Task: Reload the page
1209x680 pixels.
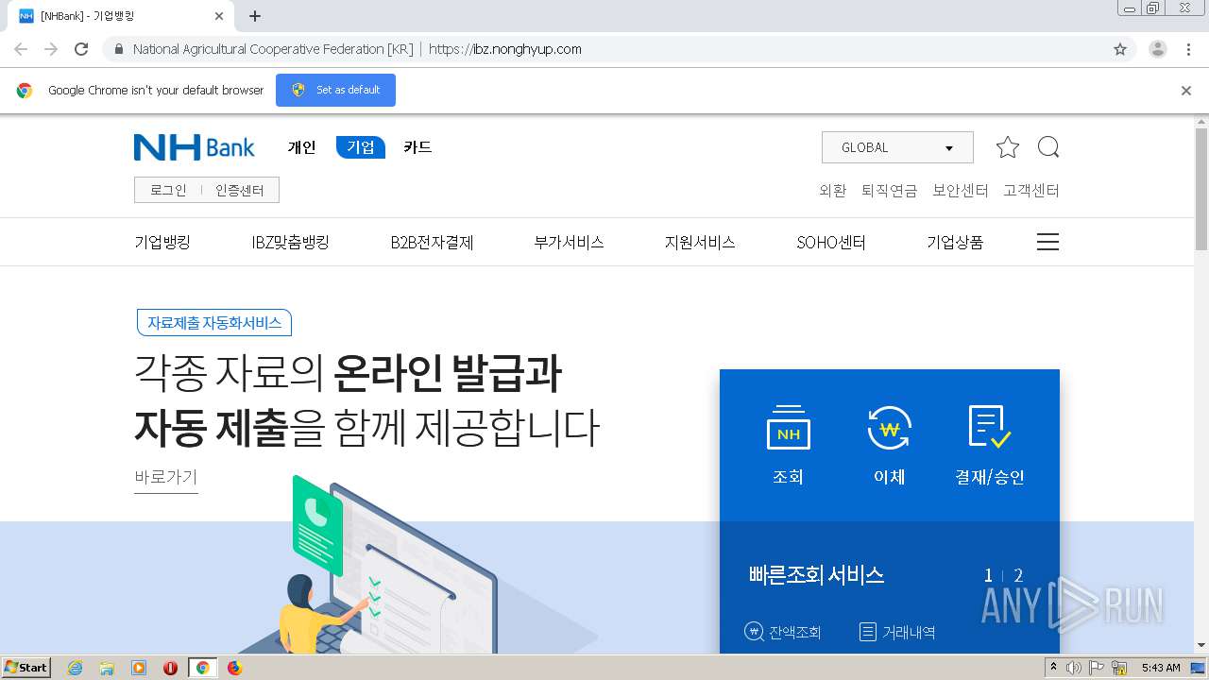Action: (81, 49)
